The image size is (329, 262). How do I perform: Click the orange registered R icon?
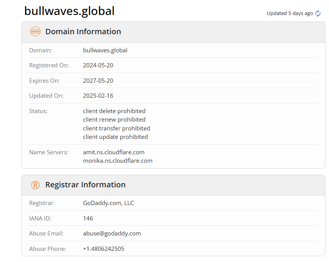point(35,185)
